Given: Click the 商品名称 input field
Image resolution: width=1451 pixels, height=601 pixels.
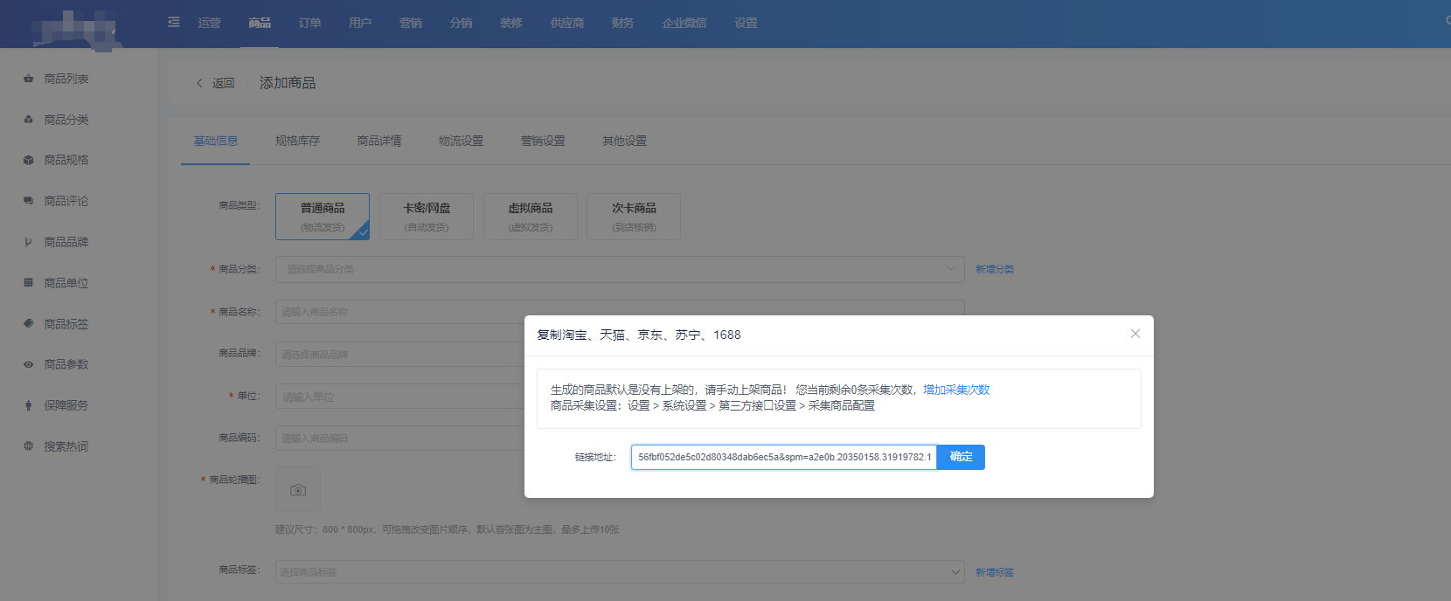Looking at the screenshot, I should (620, 312).
